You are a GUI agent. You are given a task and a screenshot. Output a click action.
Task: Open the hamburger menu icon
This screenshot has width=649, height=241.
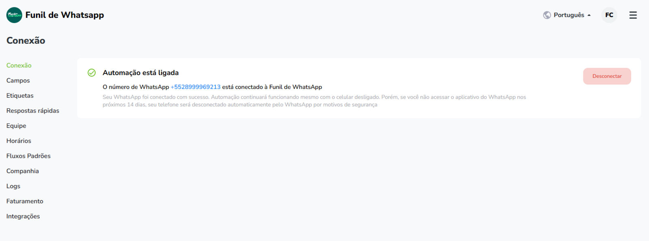tap(633, 15)
